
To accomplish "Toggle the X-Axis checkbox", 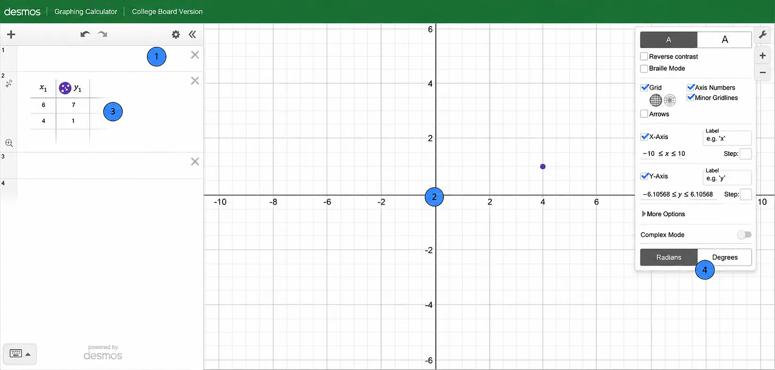I will 644,137.
